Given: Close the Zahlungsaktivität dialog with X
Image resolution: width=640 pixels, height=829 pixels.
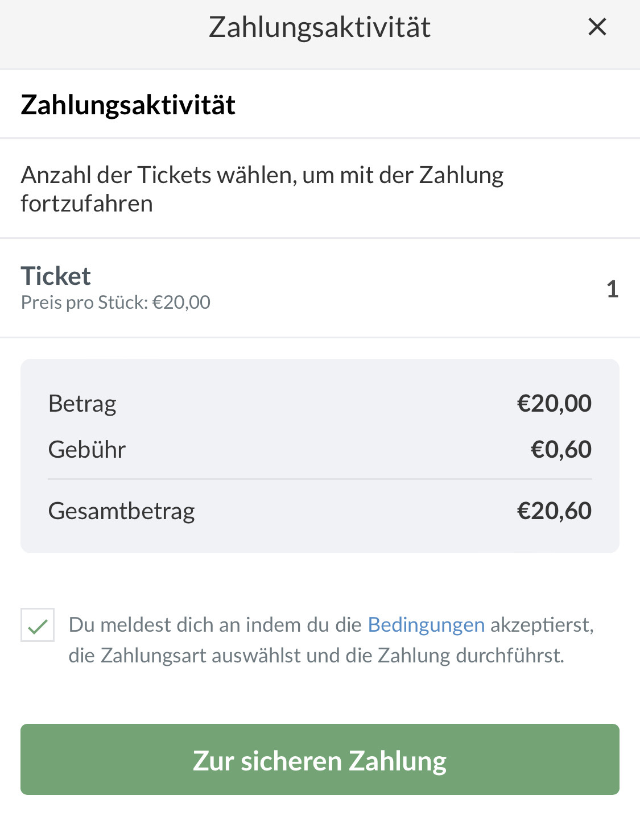Looking at the screenshot, I should pos(597,27).
